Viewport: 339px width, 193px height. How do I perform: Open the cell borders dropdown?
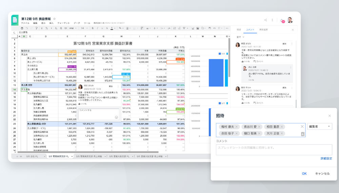point(128,28)
